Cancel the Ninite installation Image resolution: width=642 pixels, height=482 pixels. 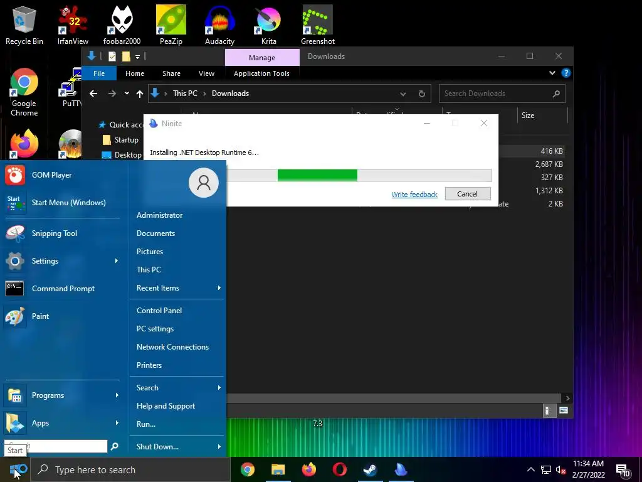(x=468, y=194)
